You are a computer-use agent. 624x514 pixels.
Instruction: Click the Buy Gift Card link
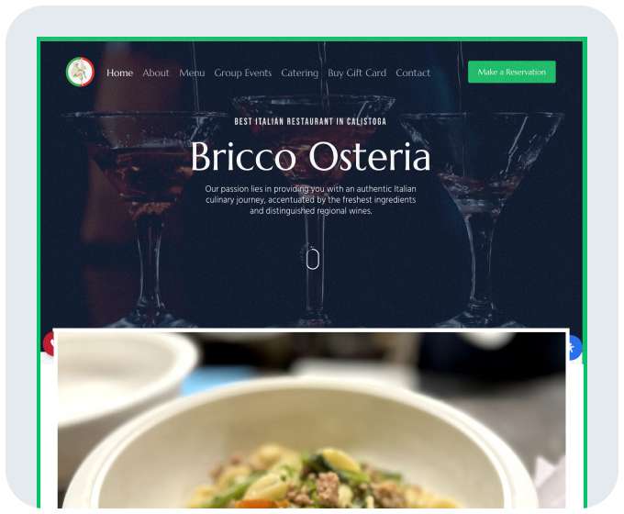[x=357, y=73]
